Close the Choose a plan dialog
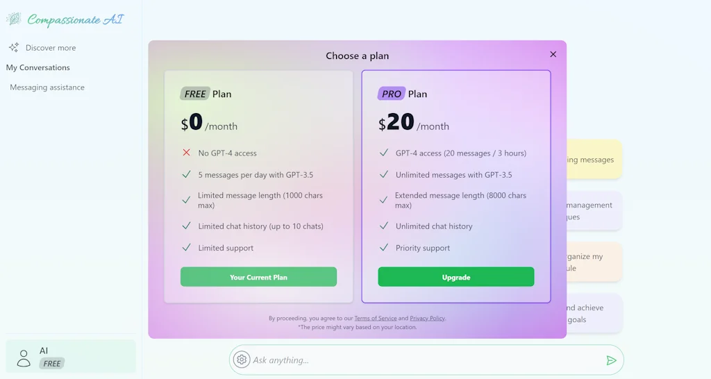The width and height of the screenshot is (711, 379). click(553, 54)
